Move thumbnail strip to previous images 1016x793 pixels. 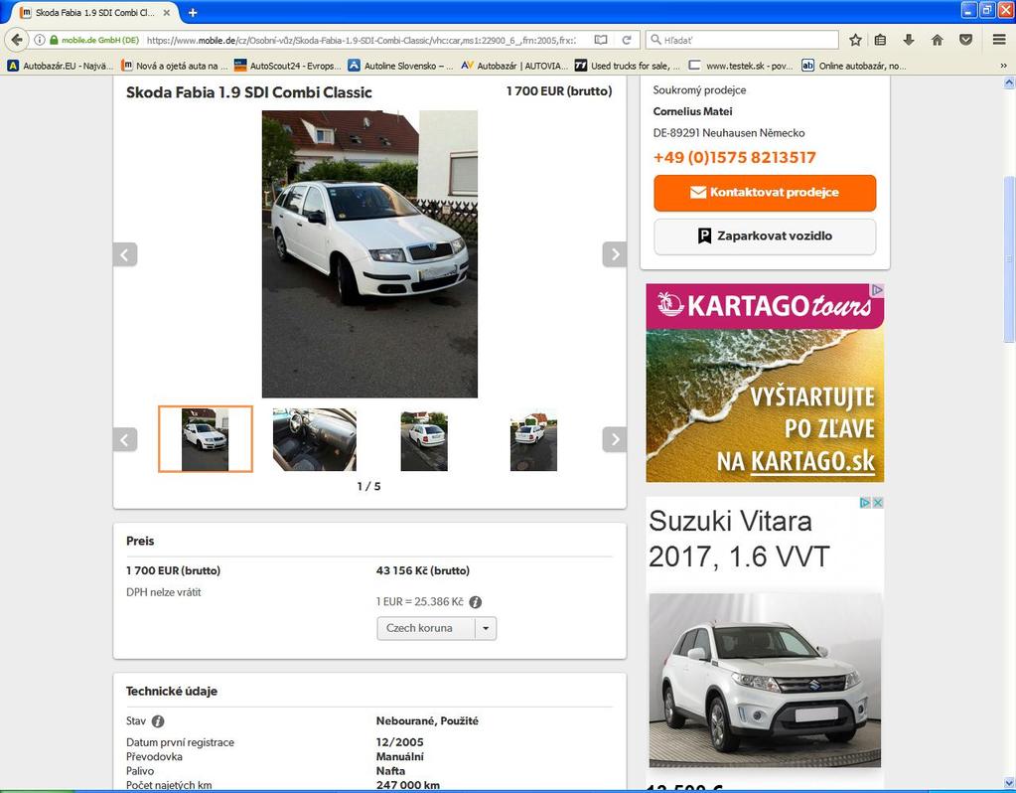125,439
